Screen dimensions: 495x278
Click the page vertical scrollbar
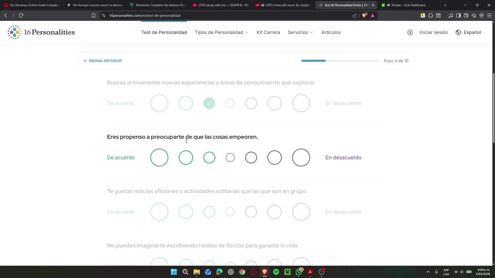[x=493, y=108]
